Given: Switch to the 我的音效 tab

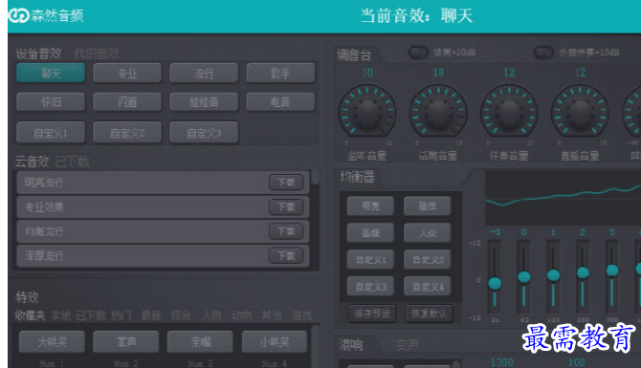Looking at the screenshot, I should [x=97, y=54].
